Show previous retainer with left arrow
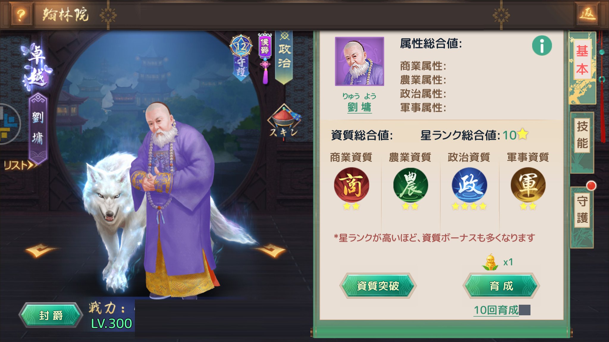 41,250
